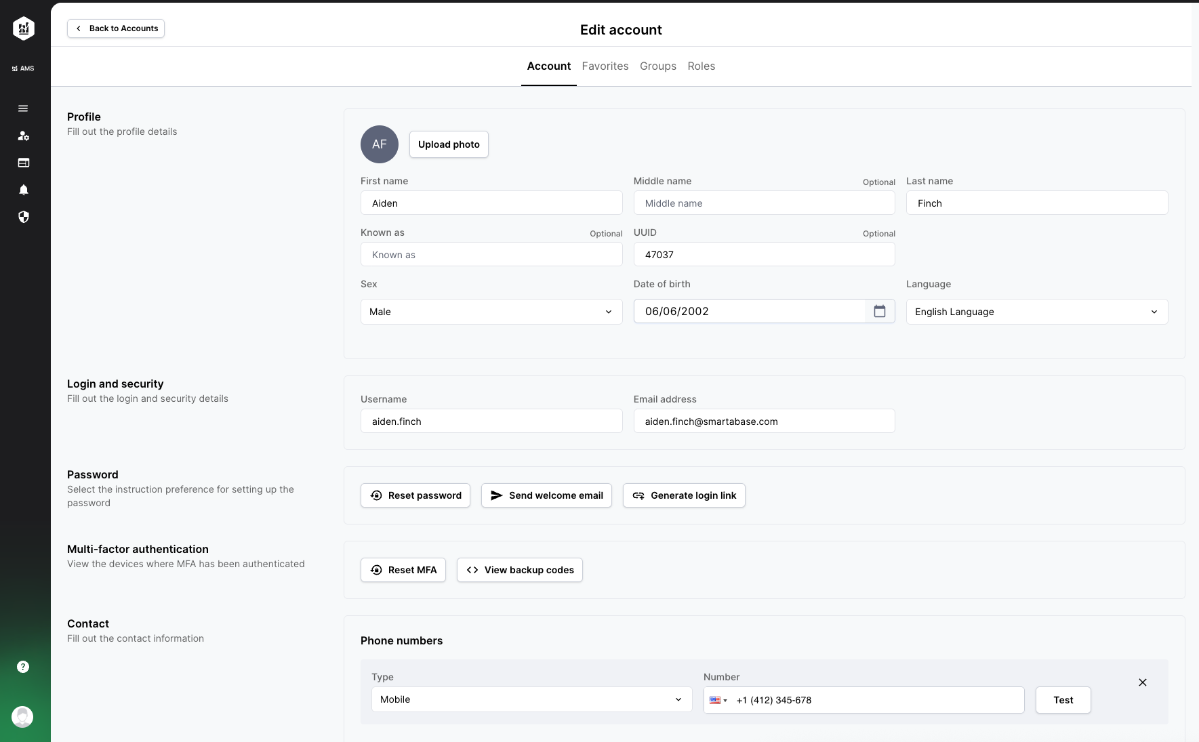The width and height of the screenshot is (1199, 742).
Task: Click the Smartabase hexagon logo
Action: coord(24,28)
